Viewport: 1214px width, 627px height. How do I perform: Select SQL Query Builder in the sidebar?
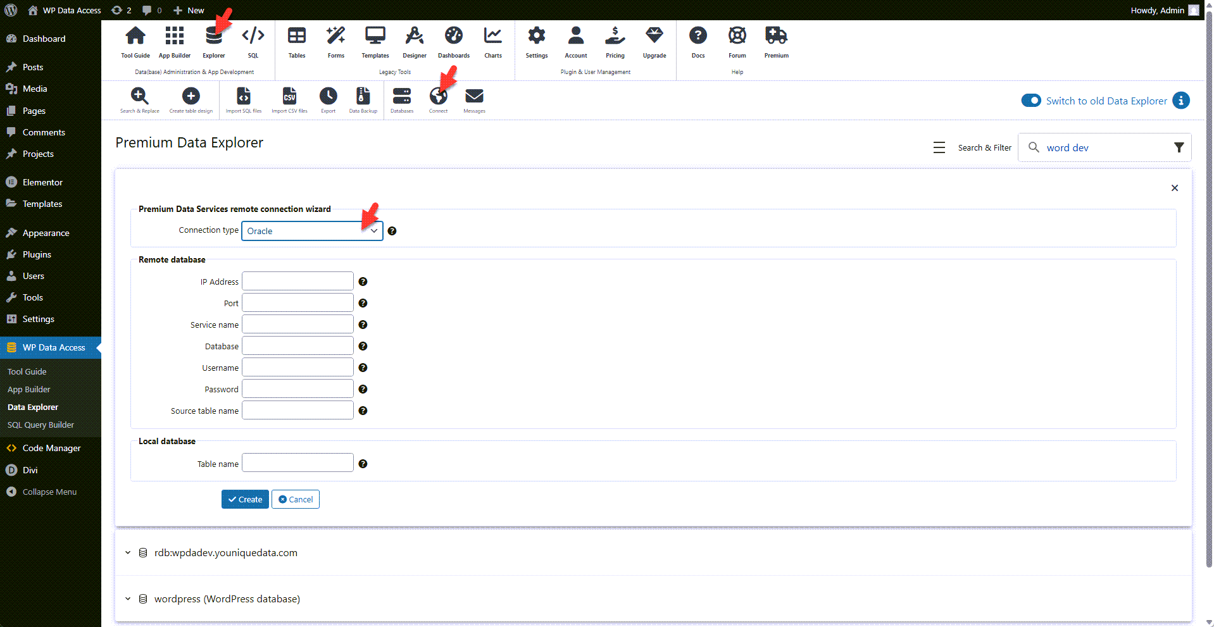tap(41, 425)
